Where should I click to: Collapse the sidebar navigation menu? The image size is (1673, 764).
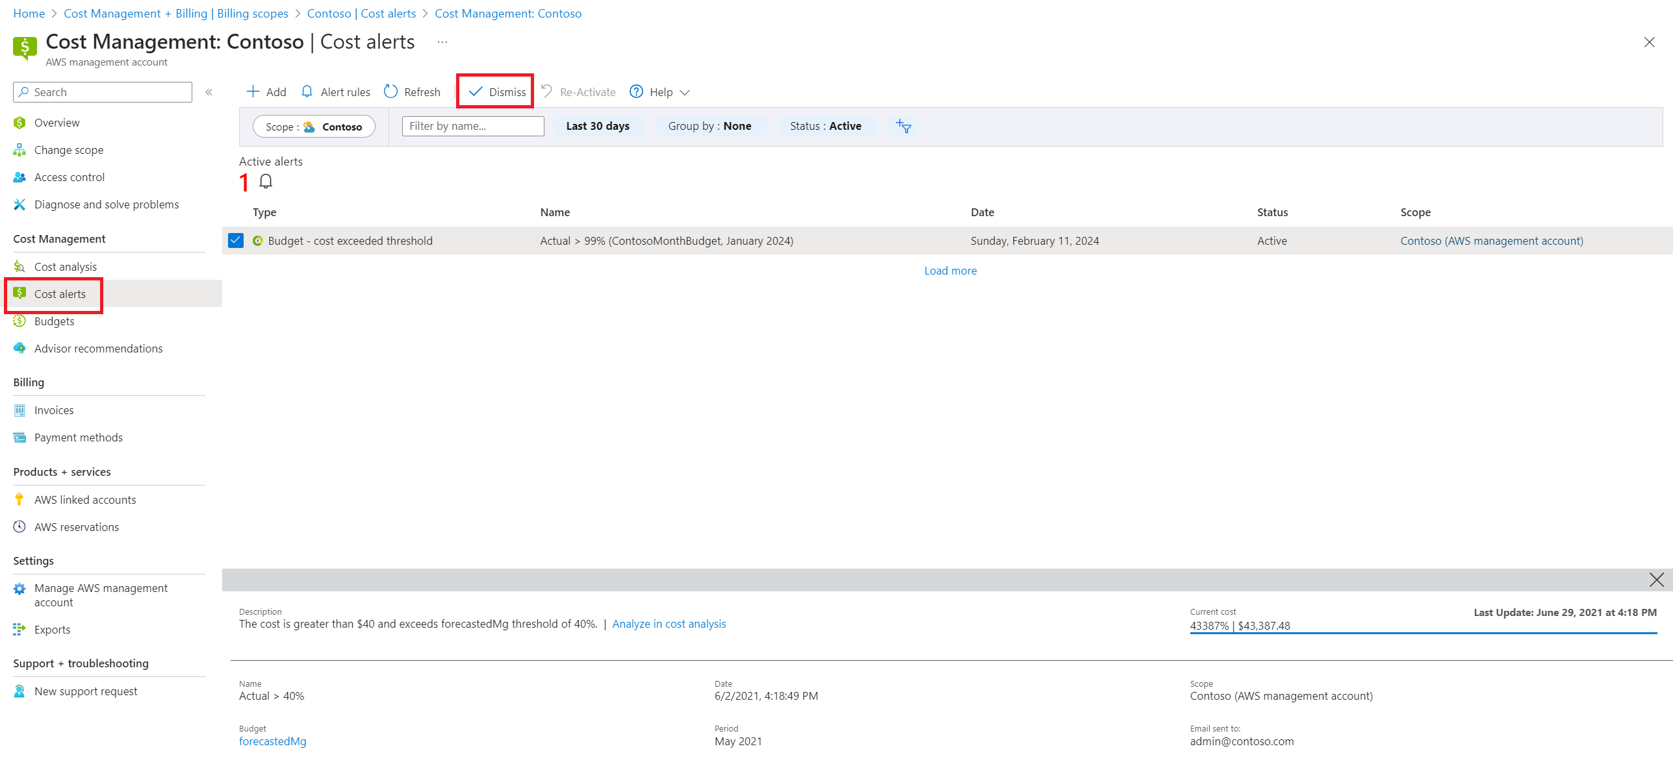[x=209, y=92]
